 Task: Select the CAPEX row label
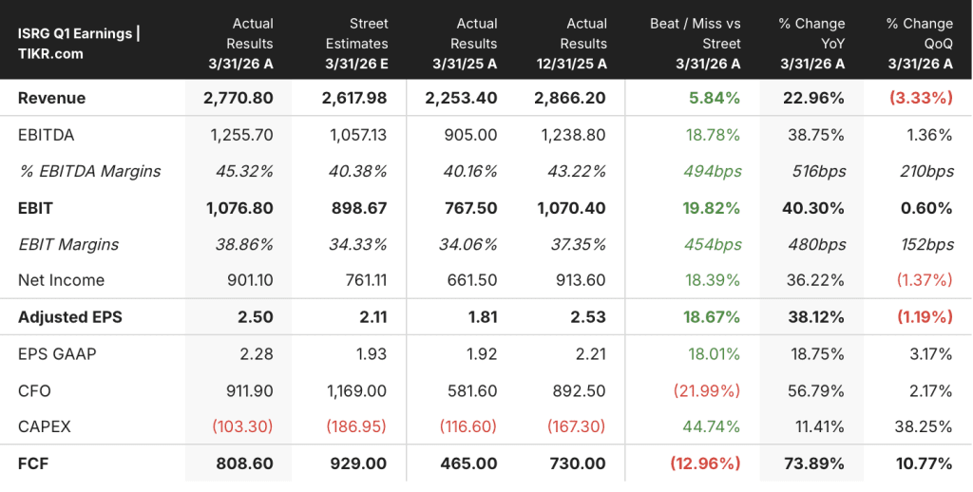[x=45, y=426]
